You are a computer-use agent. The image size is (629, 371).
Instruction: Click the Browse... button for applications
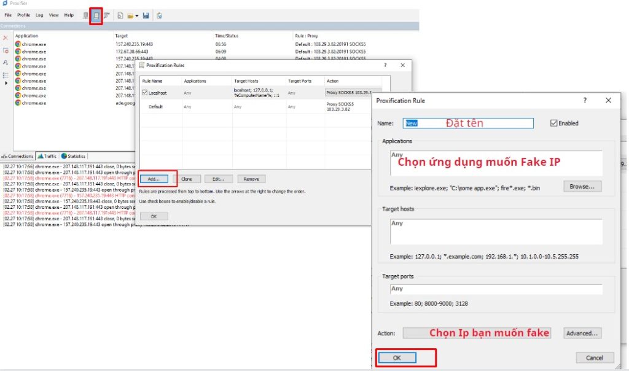click(582, 186)
